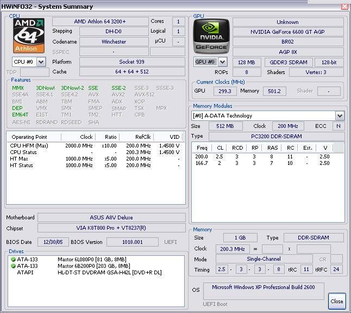Image resolution: width=351 pixels, height=313 pixels.
Task: Click the DEP feature label
Action: 17,108
